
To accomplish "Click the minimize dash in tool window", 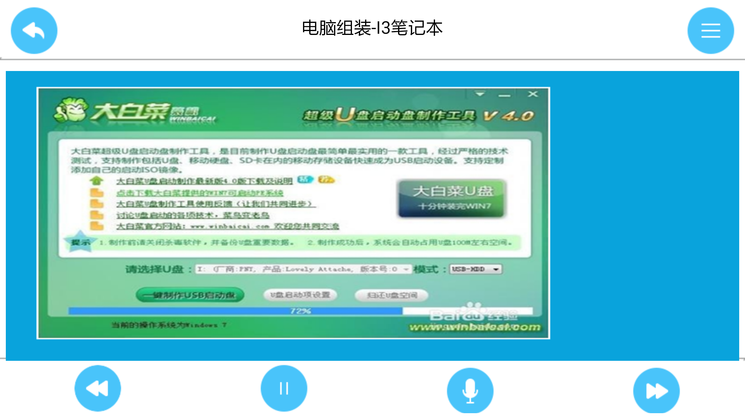I will tap(504, 95).
